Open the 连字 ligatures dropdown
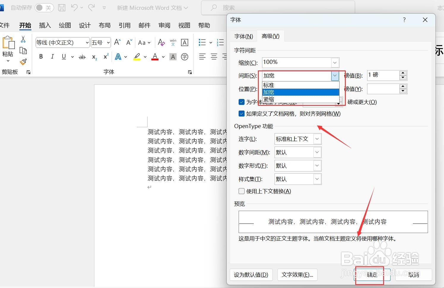444x288 pixels. (317, 139)
